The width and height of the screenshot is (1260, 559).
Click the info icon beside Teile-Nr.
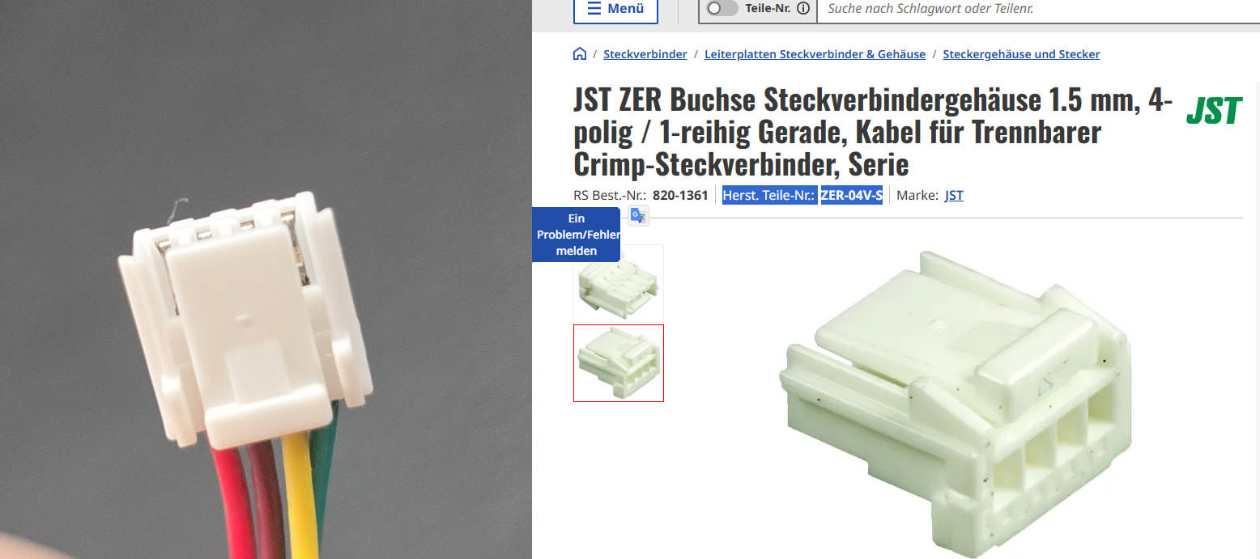coord(803,8)
